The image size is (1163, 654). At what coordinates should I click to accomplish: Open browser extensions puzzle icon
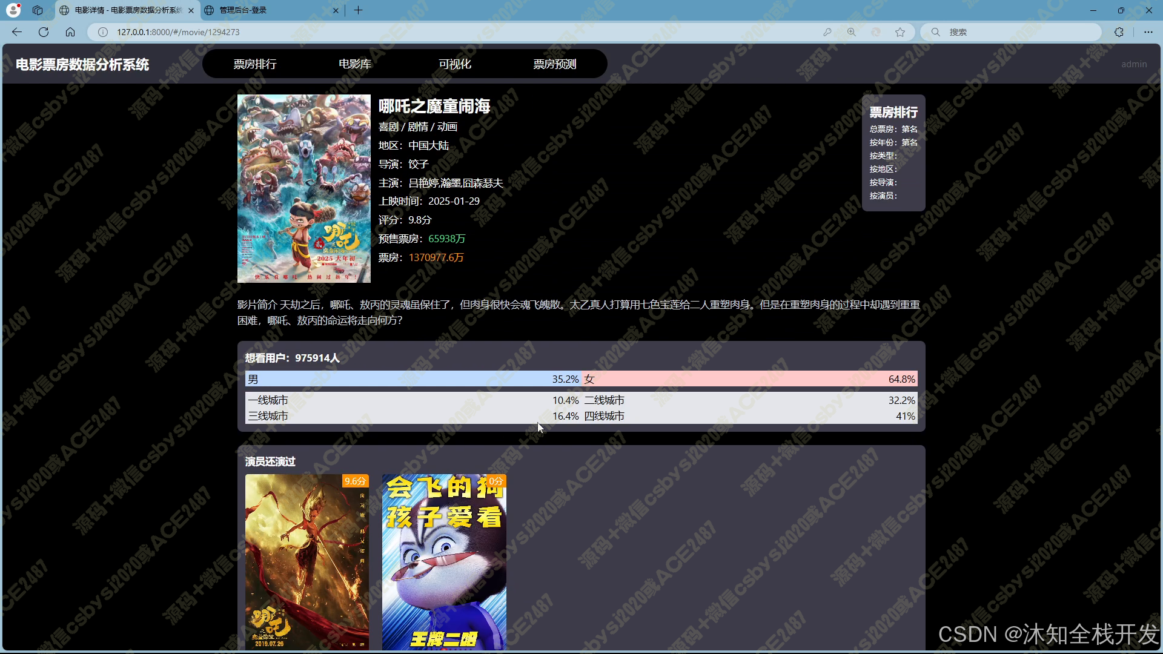(1119, 32)
